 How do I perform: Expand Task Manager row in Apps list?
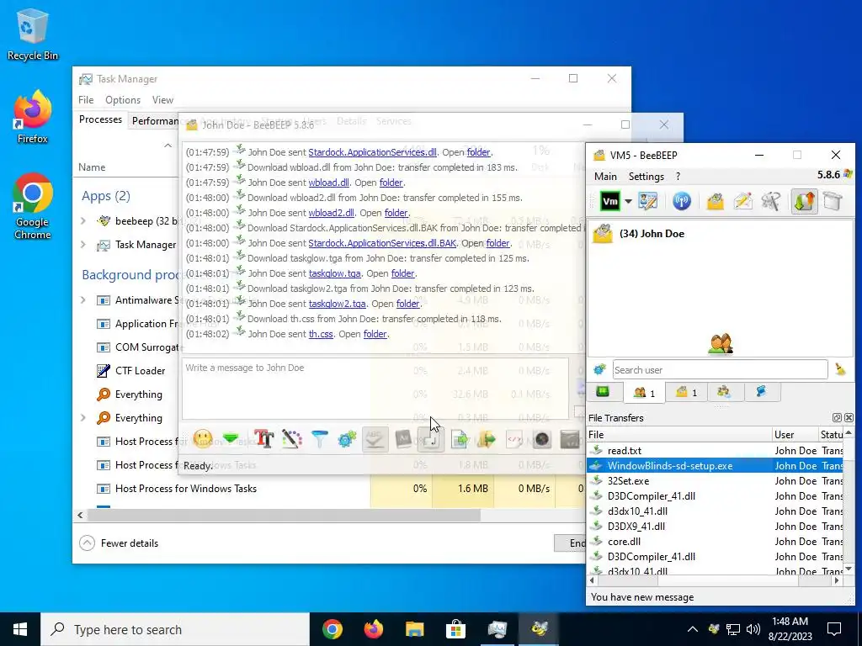[83, 245]
